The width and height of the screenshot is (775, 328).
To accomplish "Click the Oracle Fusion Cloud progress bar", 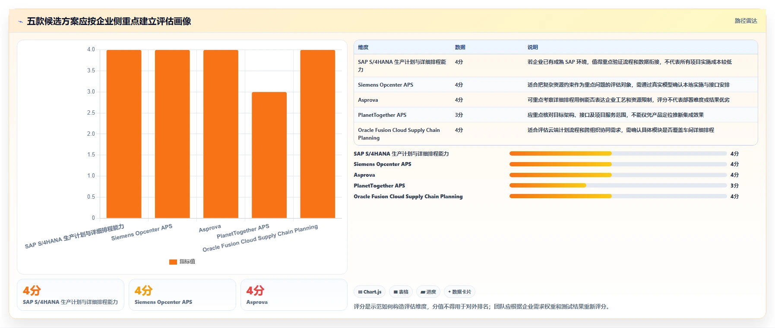I will (x=618, y=197).
